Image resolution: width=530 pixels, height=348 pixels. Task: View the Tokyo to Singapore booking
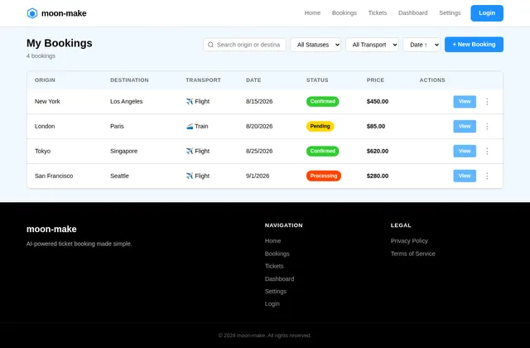pyautogui.click(x=465, y=151)
